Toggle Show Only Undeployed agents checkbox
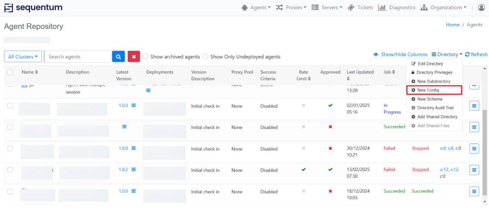 pos(206,56)
